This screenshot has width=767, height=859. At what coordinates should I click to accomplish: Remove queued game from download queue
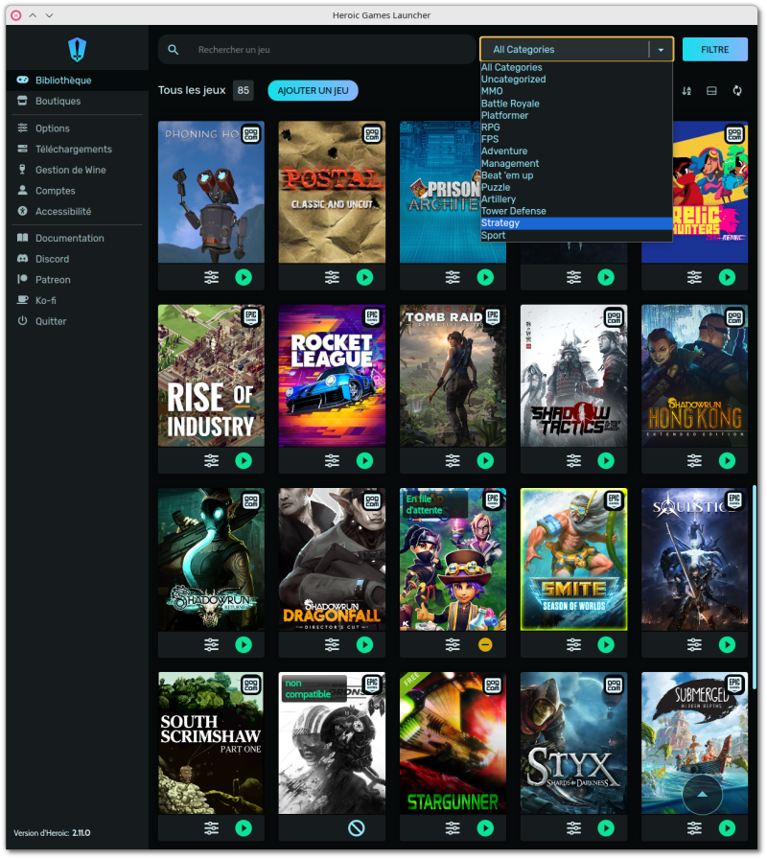click(x=485, y=645)
